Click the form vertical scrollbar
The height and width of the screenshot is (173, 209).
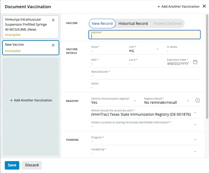pyautogui.click(x=207, y=67)
